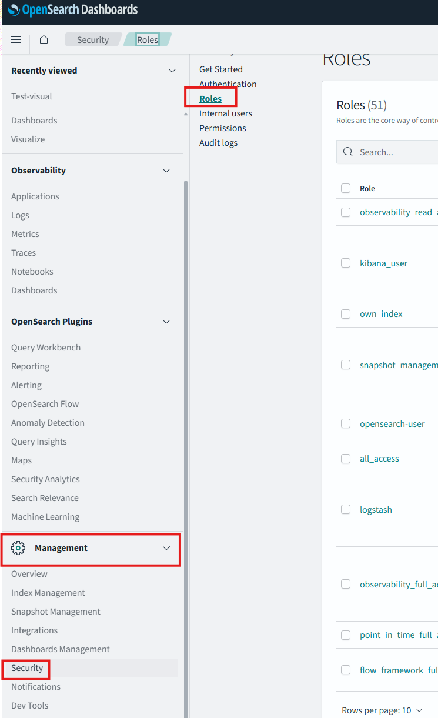Click the Security breadcrumb
Viewport: 438px width, 718px height.
pos(93,40)
